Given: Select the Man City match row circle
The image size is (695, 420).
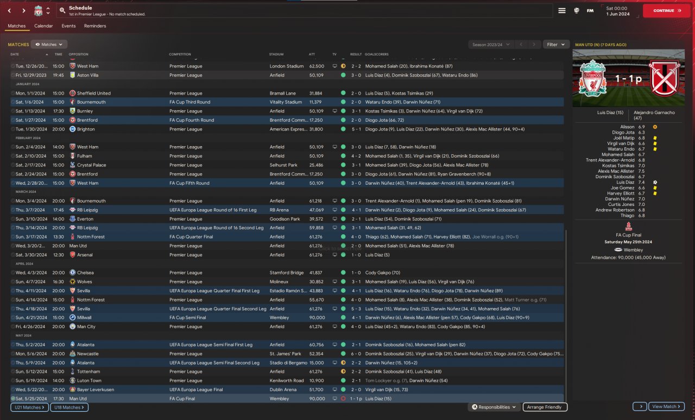Looking at the screenshot, I should 13,327.
